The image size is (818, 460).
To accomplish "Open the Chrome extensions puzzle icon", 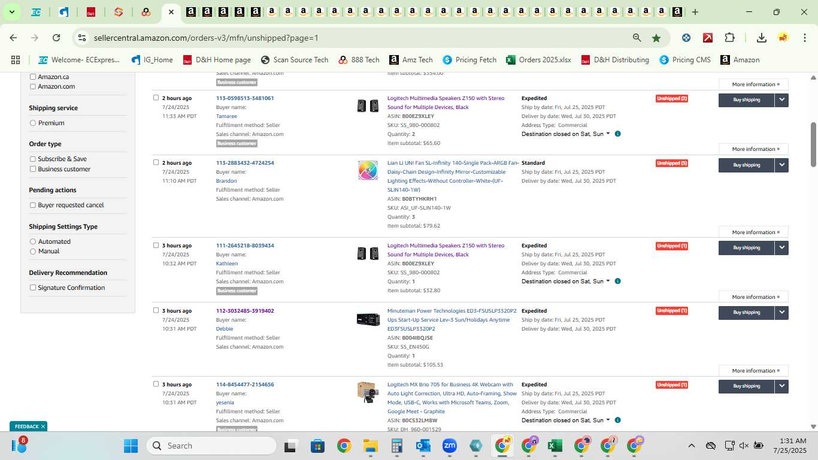I will [x=729, y=38].
